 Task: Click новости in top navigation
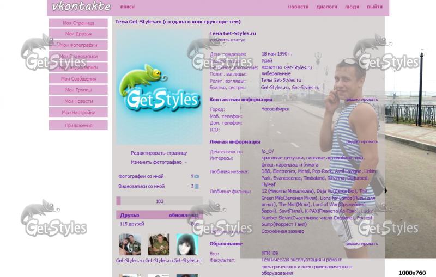point(298,7)
